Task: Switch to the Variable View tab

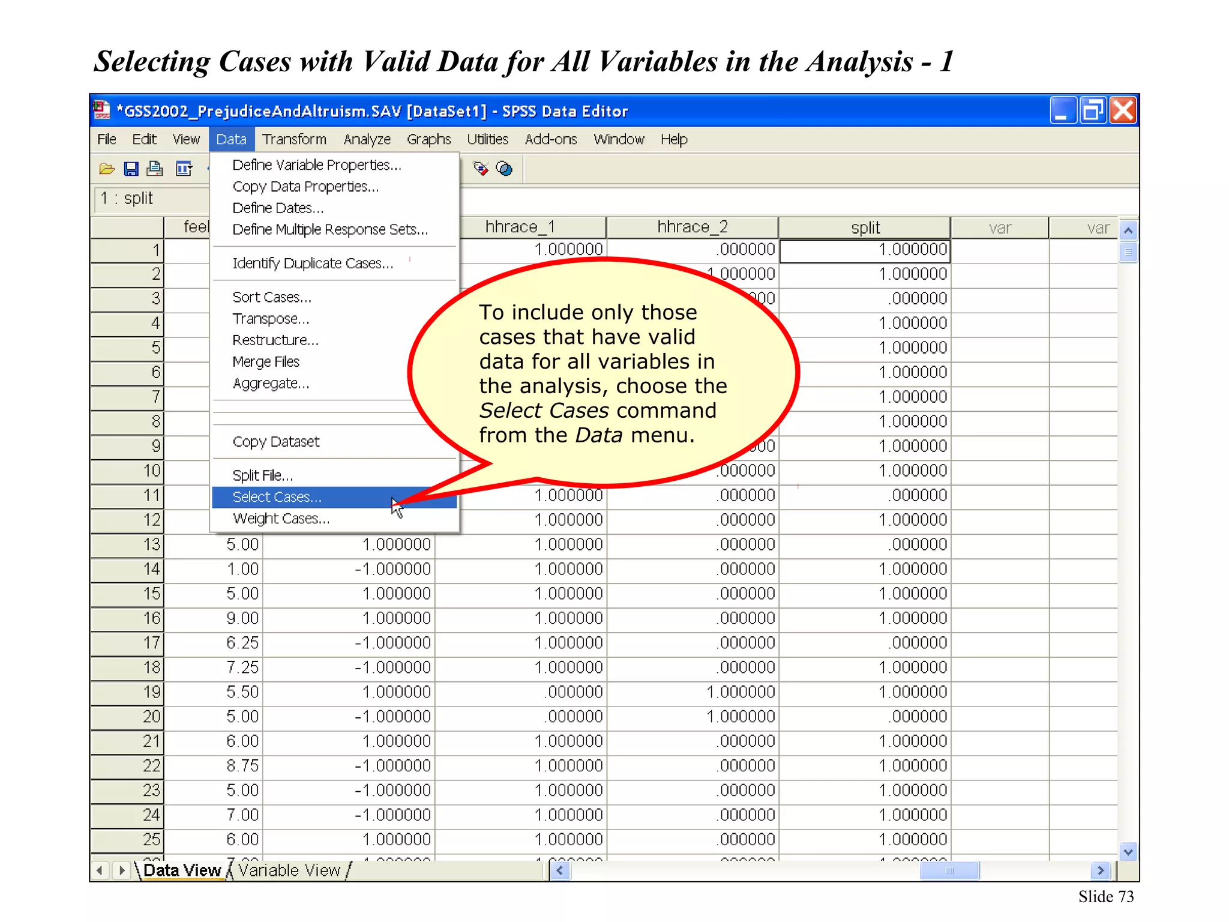Action: click(x=289, y=870)
